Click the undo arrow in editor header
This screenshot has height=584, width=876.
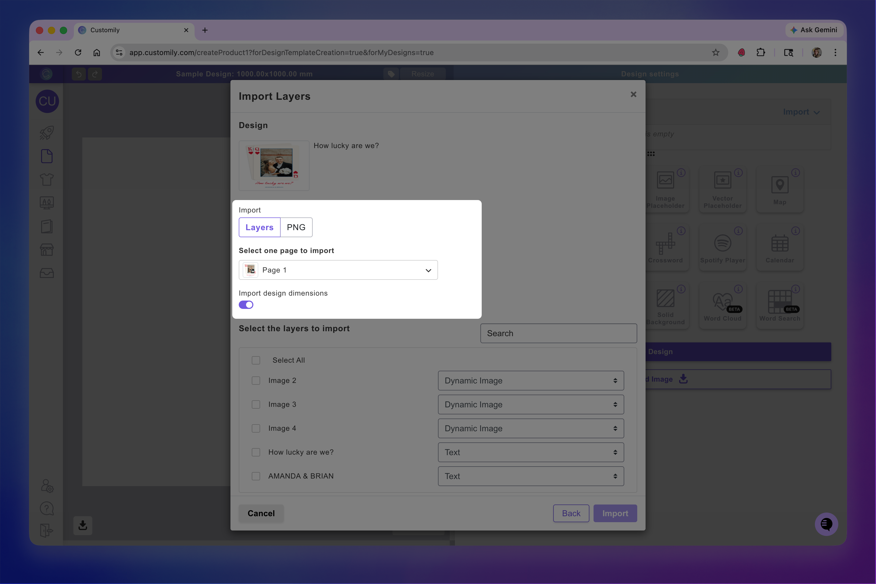pos(79,74)
